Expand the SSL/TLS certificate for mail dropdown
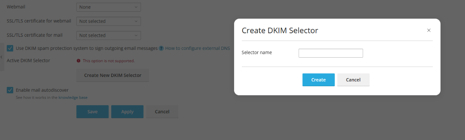Screen dimensions: 465x140 (108, 35)
